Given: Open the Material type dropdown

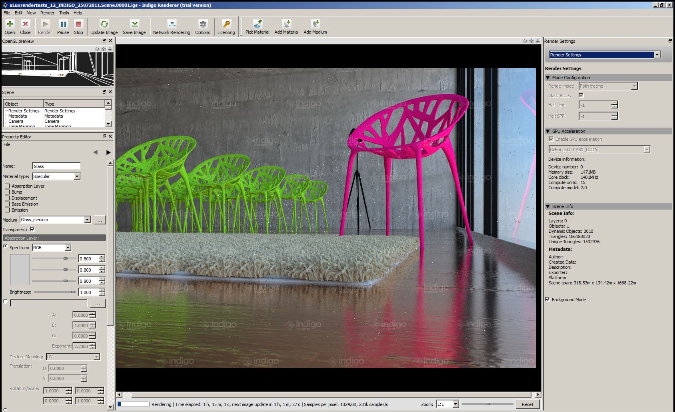Looking at the screenshot, I should [77, 176].
